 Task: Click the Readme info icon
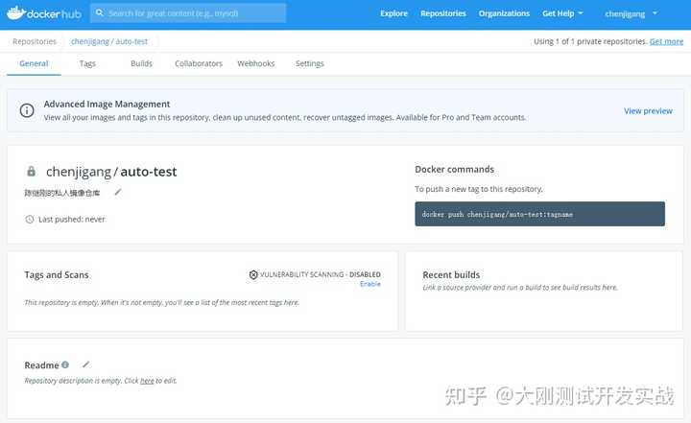coord(65,364)
